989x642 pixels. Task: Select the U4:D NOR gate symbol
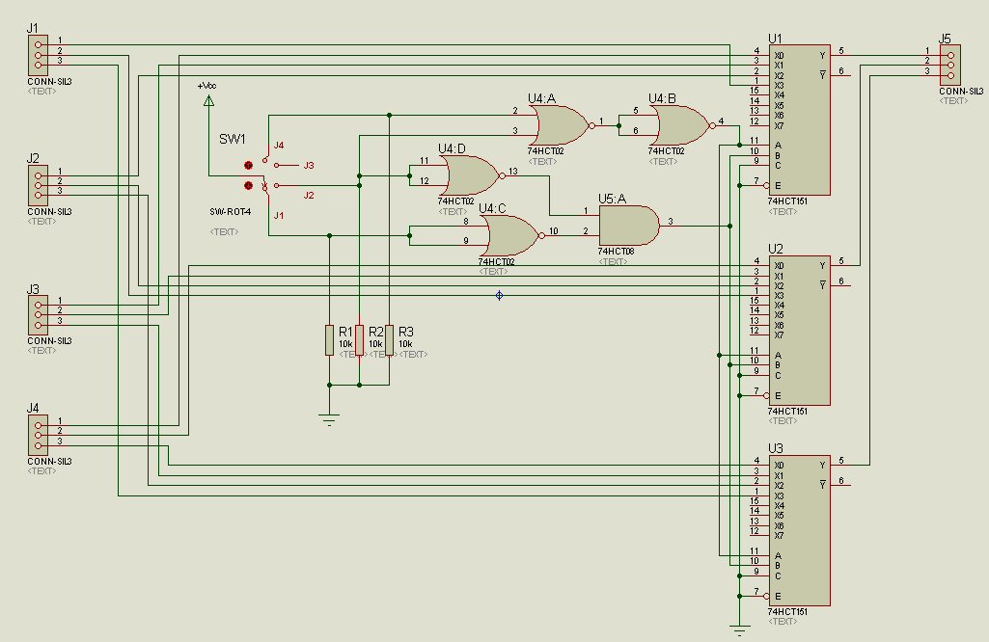(x=471, y=175)
